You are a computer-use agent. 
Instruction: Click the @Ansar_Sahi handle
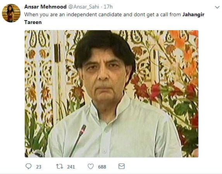coord(84,7)
